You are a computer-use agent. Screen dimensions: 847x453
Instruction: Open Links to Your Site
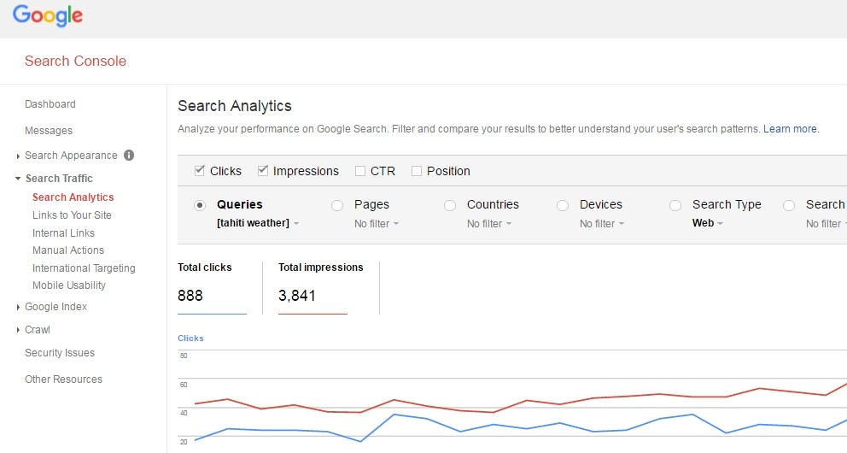(72, 215)
